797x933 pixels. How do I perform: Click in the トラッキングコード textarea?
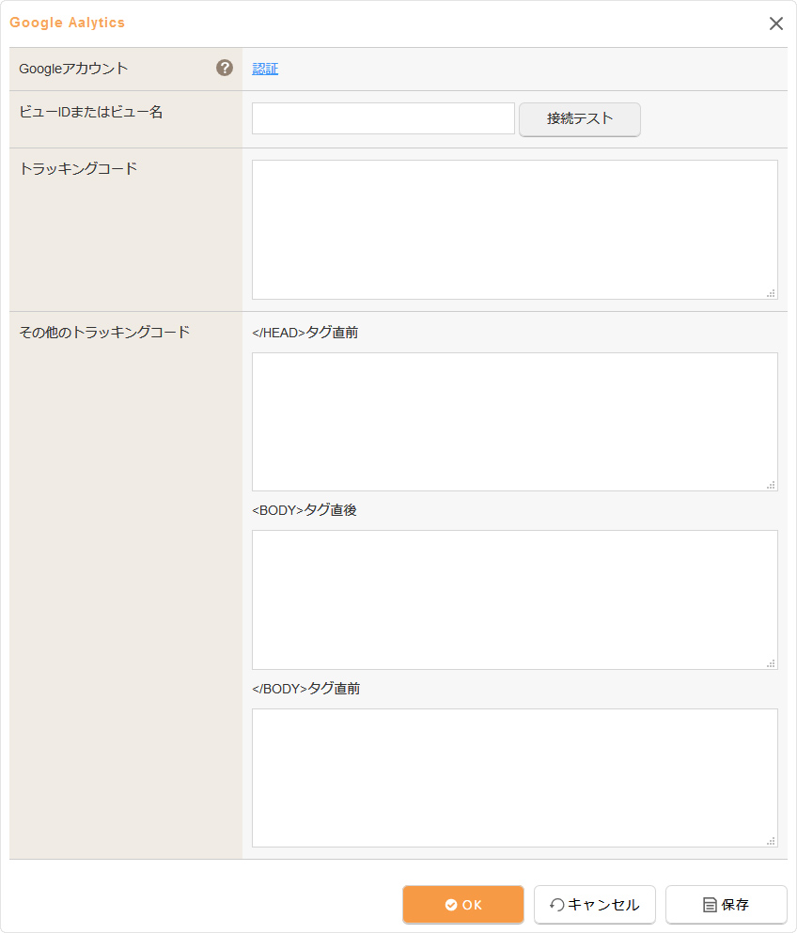coord(515,229)
